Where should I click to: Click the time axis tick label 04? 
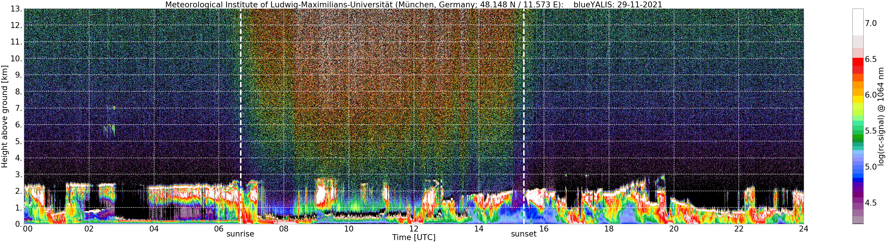(154, 229)
